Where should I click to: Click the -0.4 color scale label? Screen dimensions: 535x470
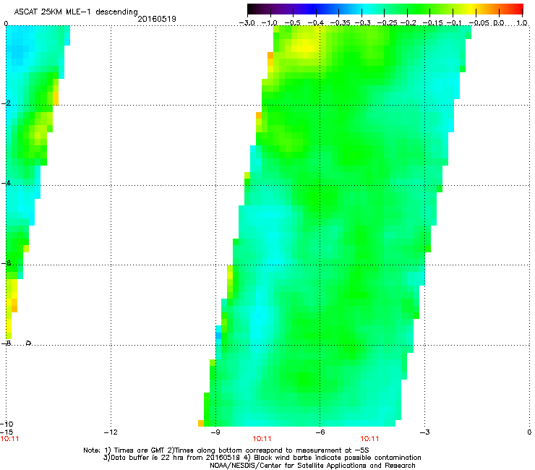coord(315,23)
